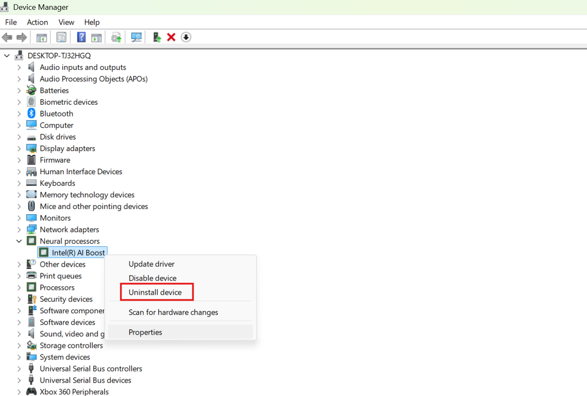Click the Scan for hardware changes toolbar icon
587x396 pixels.
136,37
